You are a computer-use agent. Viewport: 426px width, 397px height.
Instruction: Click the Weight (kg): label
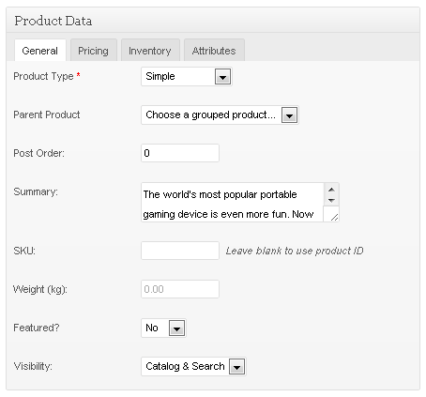[40, 289]
